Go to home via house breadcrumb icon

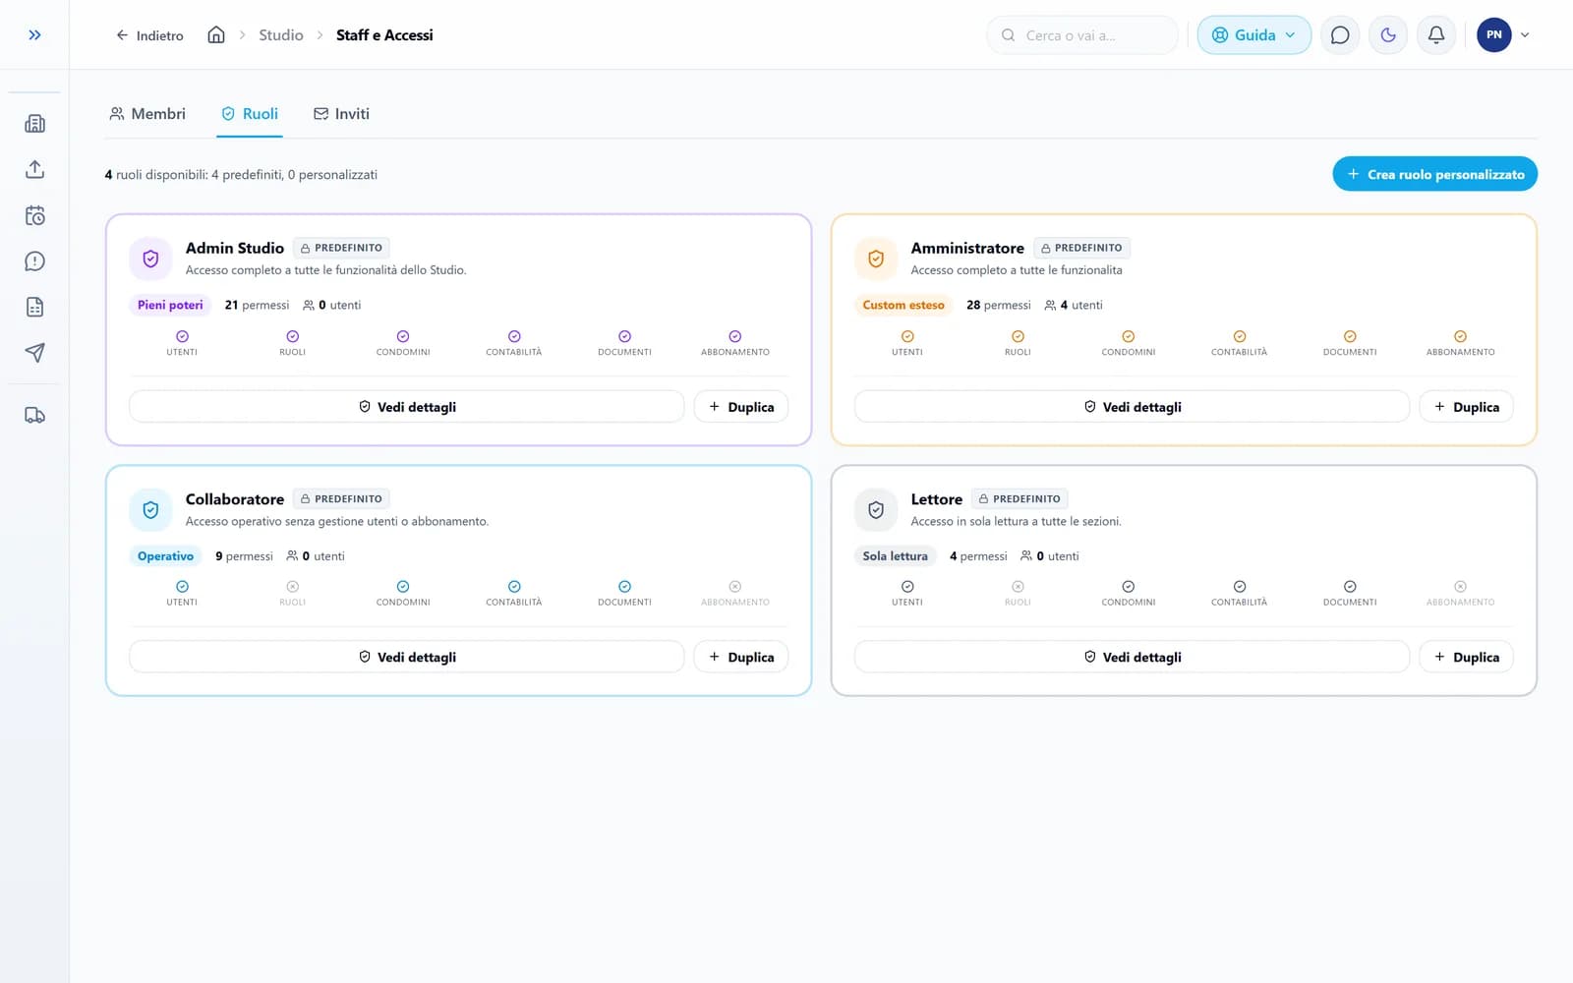(216, 35)
